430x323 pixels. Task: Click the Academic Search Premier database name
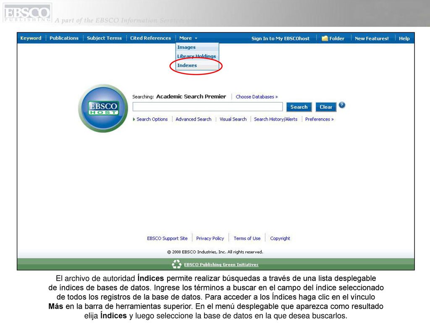(x=191, y=96)
